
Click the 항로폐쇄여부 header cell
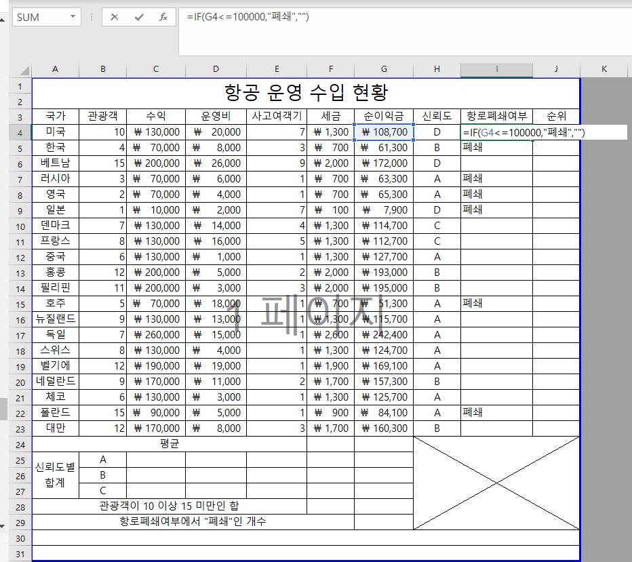pyautogui.click(x=496, y=117)
